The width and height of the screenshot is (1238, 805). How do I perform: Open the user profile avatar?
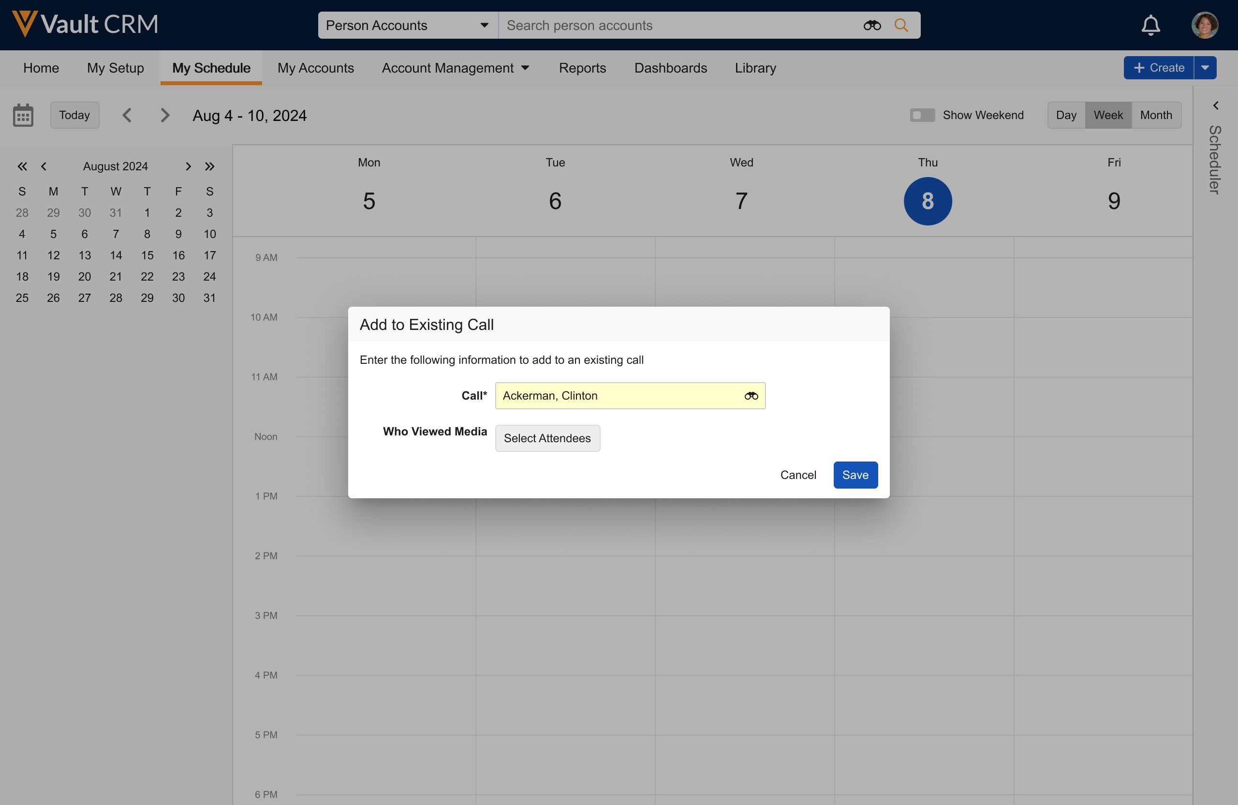pos(1204,25)
